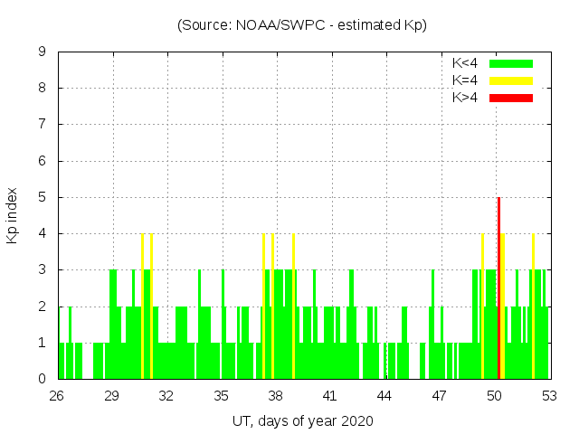Select x-axis tick label 44

point(384,396)
